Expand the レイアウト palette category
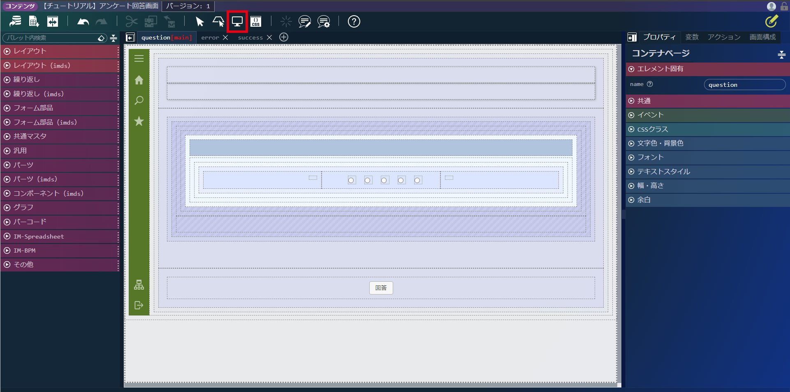The height and width of the screenshot is (392, 790). [x=60, y=51]
